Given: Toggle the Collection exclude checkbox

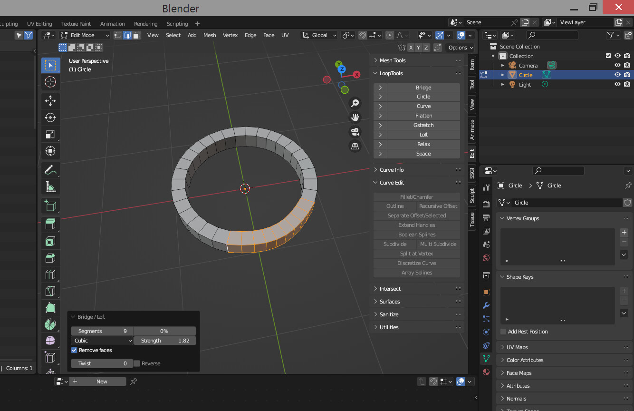Looking at the screenshot, I should point(608,56).
